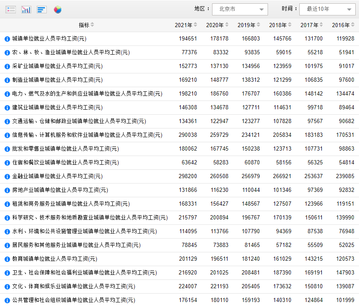The width and height of the screenshot is (359, 307).
Task: Open info icon for 教育 row
Action: pyautogui.click(x=8, y=259)
